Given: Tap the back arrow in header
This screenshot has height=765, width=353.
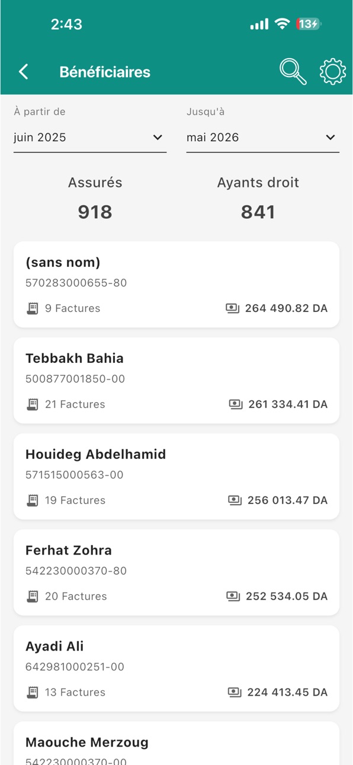Looking at the screenshot, I should (24, 72).
